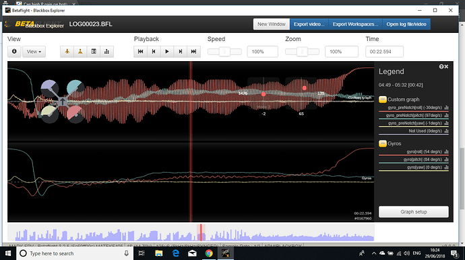Viewport: 465px width, 260px height.
Task: Toggle the craft display airplane icon
Action: pyautogui.click(x=67, y=52)
